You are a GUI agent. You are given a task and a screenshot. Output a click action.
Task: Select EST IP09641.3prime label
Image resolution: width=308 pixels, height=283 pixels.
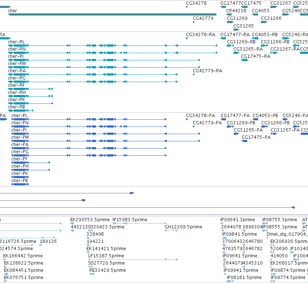238,220
